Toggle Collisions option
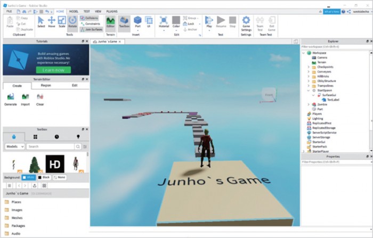The image size is (373, 238). 89,18
